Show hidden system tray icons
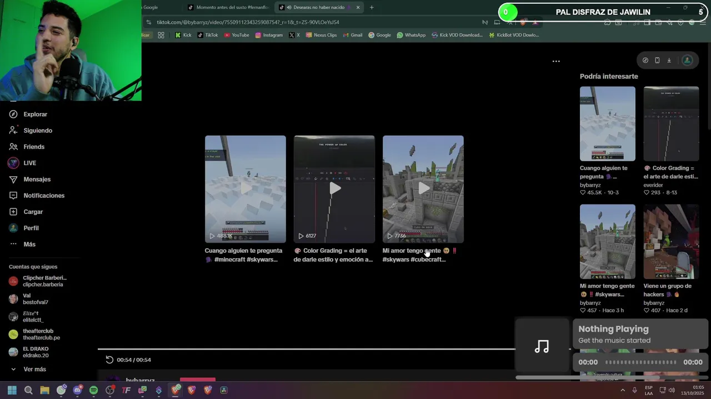Screen dimensions: 711x399 tap(623, 390)
